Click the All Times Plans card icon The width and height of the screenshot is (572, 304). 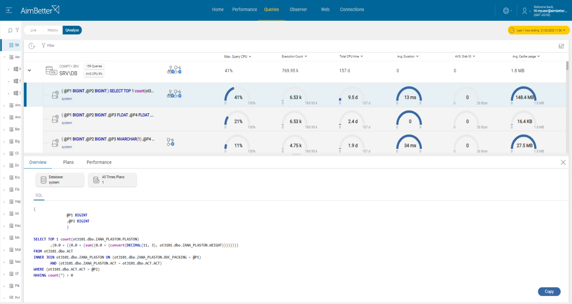[96, 180]
